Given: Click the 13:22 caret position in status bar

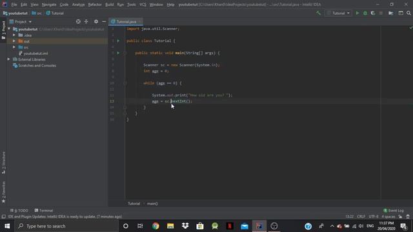Looking at the screenshot, I should click(349, 217).
